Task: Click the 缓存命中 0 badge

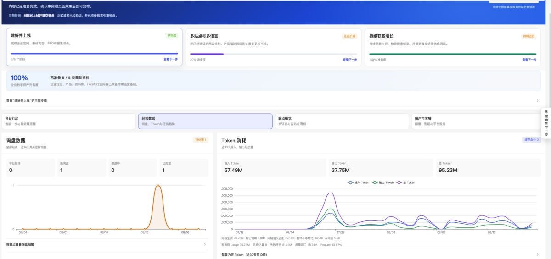Action: coord(531,140)
